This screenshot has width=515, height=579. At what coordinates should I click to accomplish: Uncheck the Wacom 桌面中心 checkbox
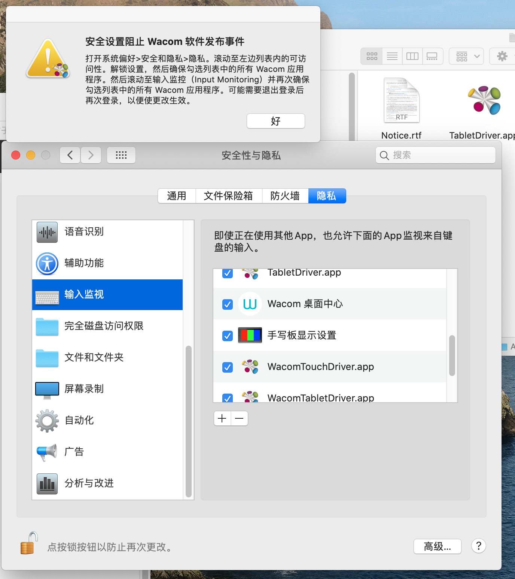(228, 304)
